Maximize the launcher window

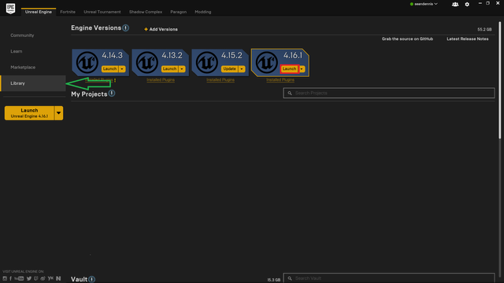pyautogui.click(x=488, y=3)
